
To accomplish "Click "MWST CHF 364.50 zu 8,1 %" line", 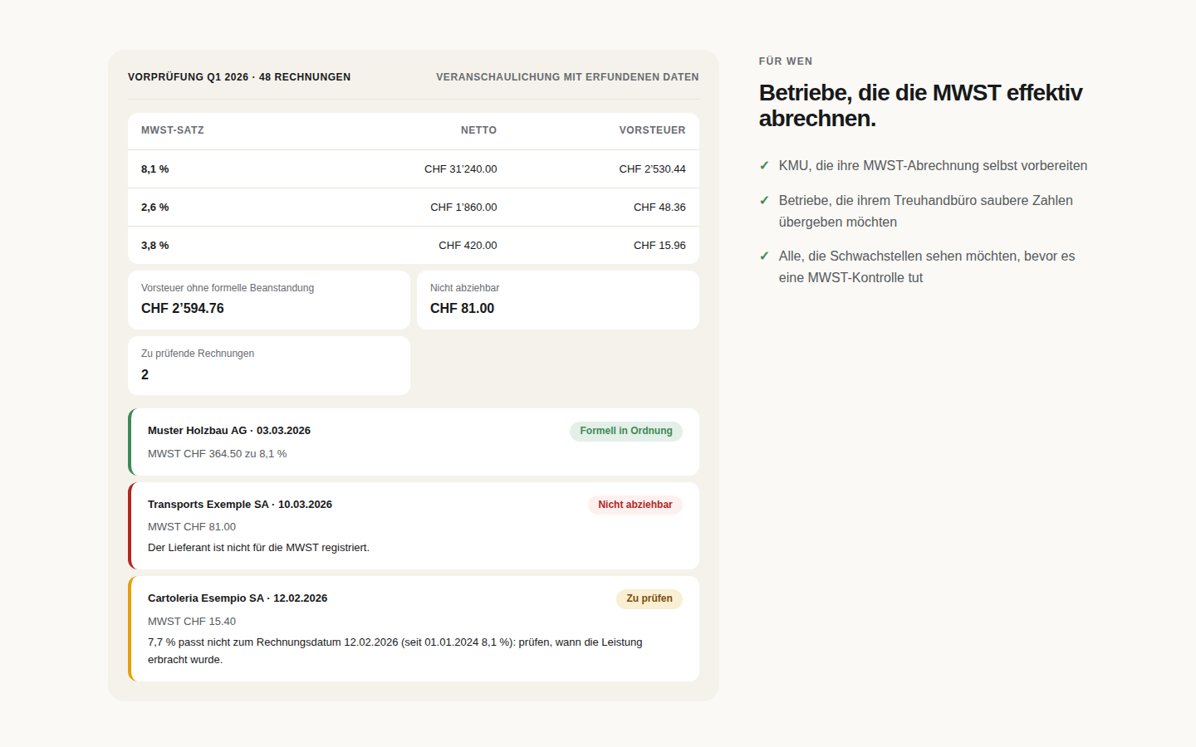I will point(218,454).
